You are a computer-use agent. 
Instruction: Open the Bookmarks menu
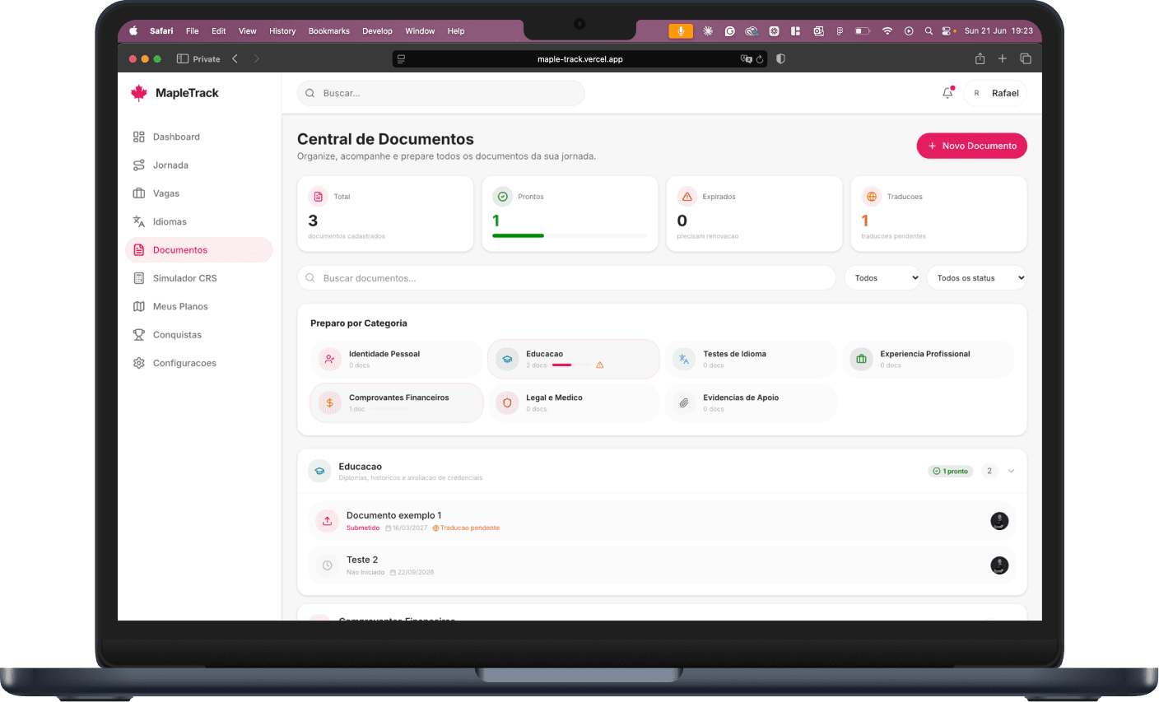pos(329,31)
